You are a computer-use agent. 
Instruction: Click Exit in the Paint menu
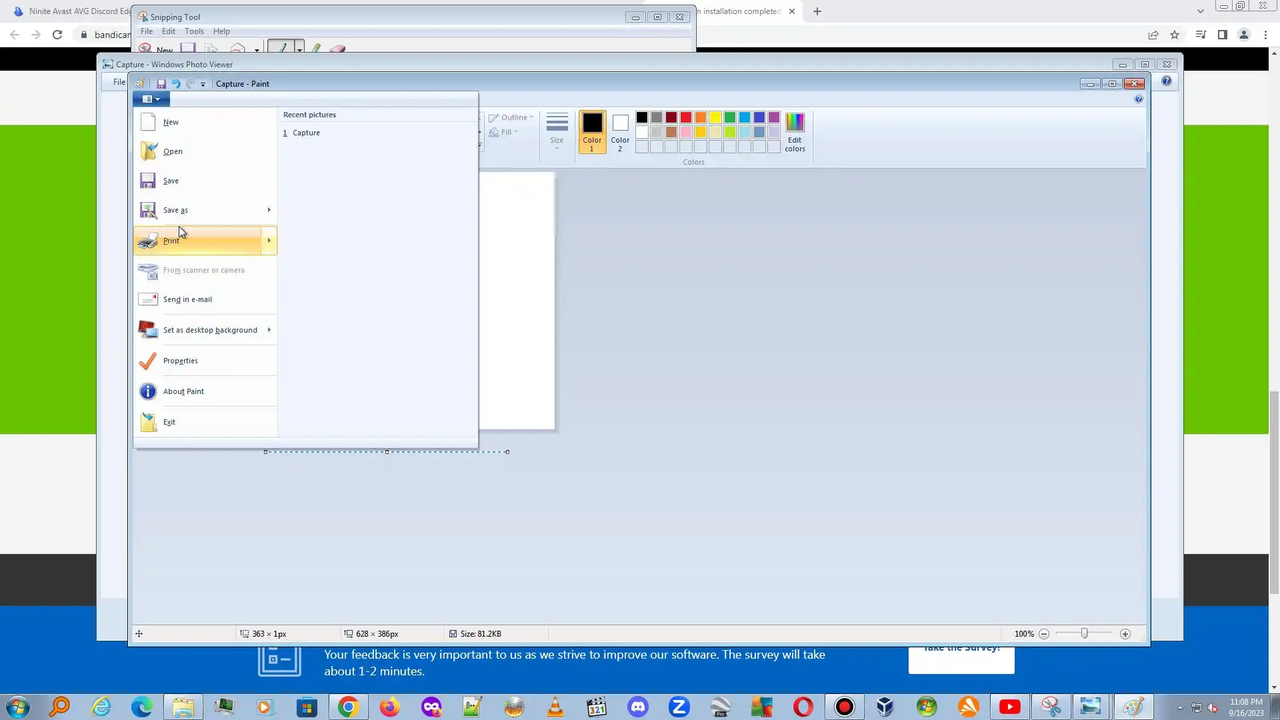169,422
